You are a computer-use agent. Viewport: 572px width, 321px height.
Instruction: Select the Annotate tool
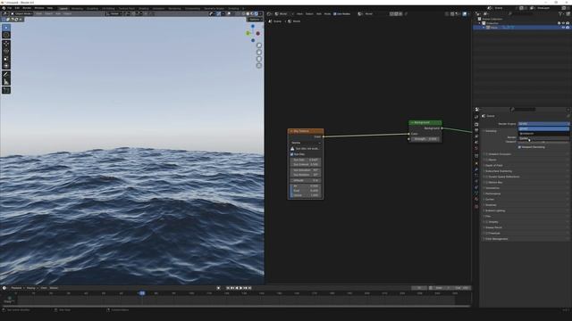[6, 75]
